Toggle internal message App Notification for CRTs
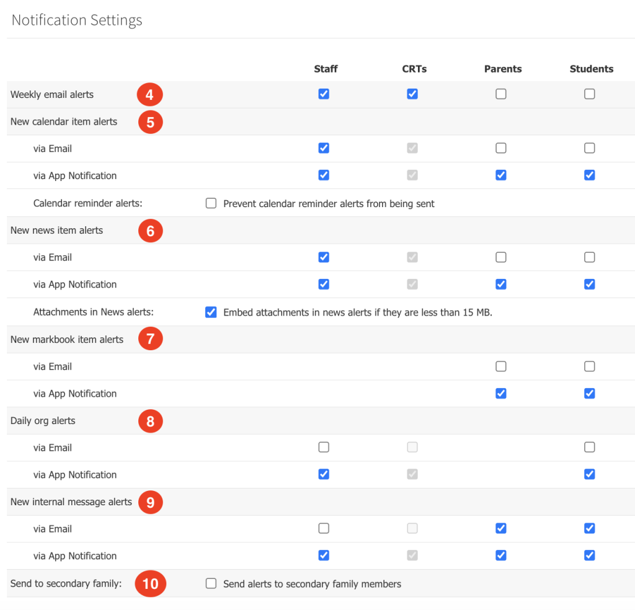This screenshot has width=635, height=610. (x=412, y=555)
